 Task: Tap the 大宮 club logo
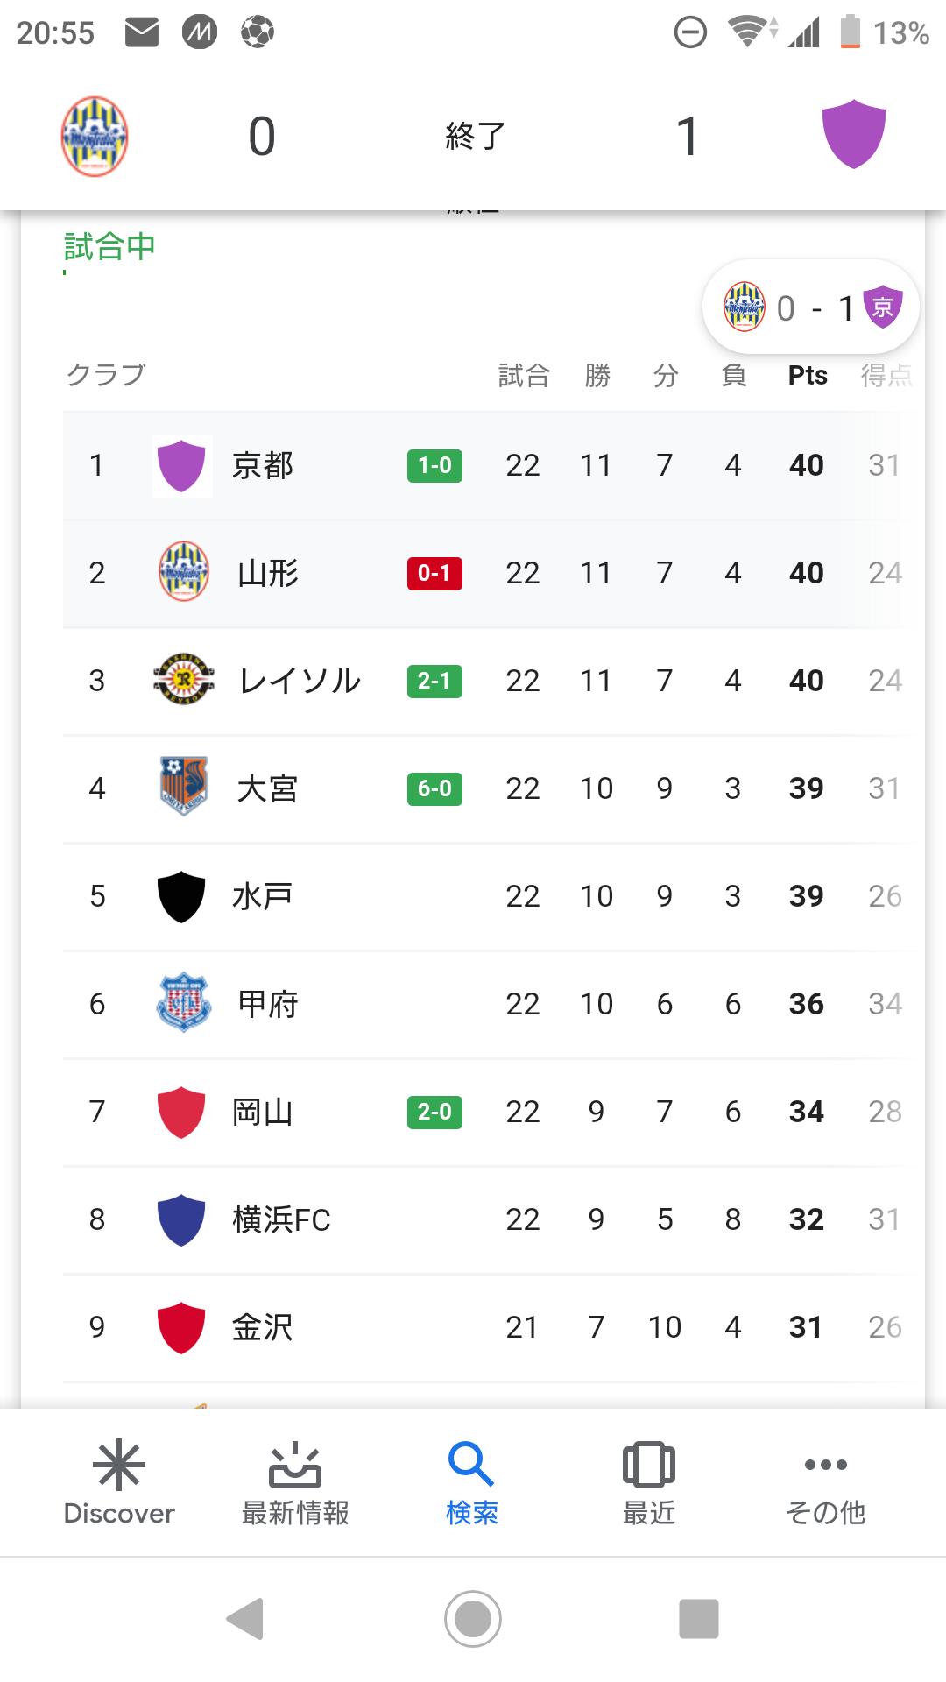183,787
